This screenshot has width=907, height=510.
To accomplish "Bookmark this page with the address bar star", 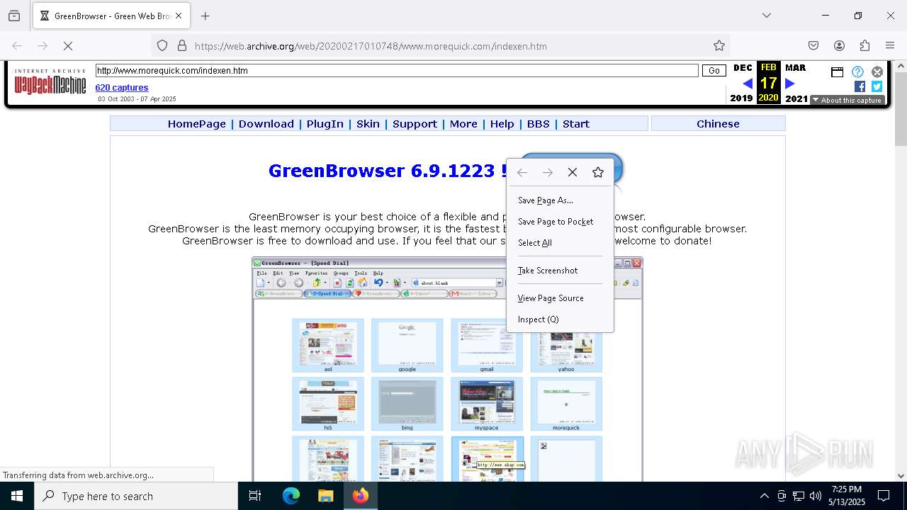I will click(x=719, y=45).
